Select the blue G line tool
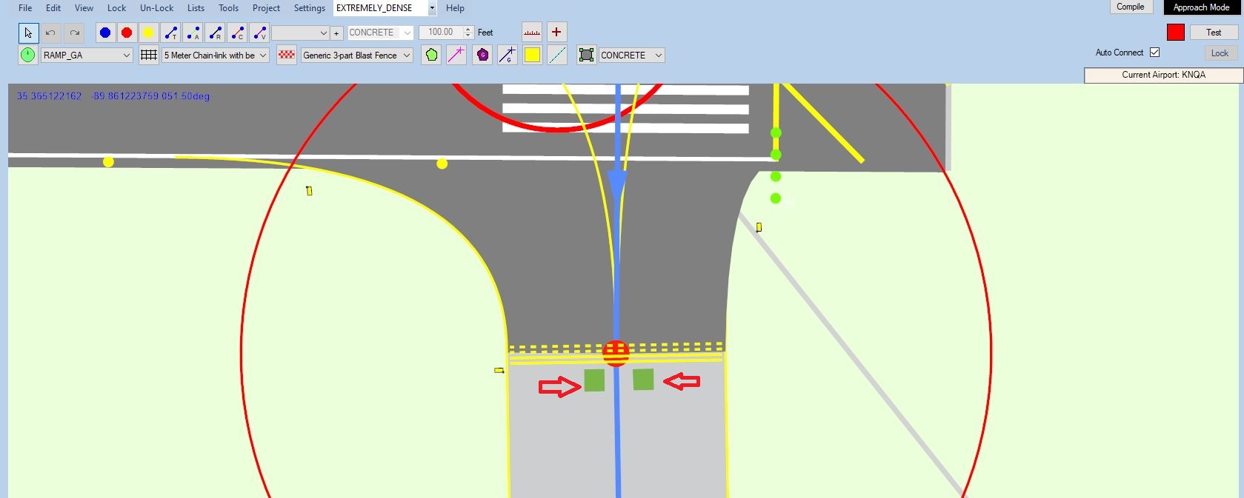This screenshot has width=1244, height=498. point(508,55)
